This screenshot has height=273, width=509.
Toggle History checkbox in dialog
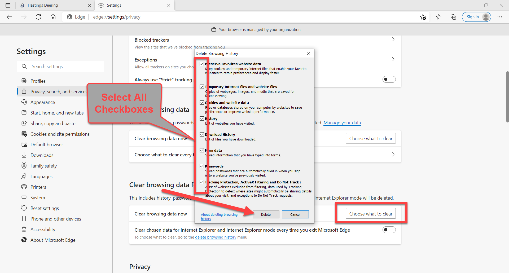tap(202, 118)
